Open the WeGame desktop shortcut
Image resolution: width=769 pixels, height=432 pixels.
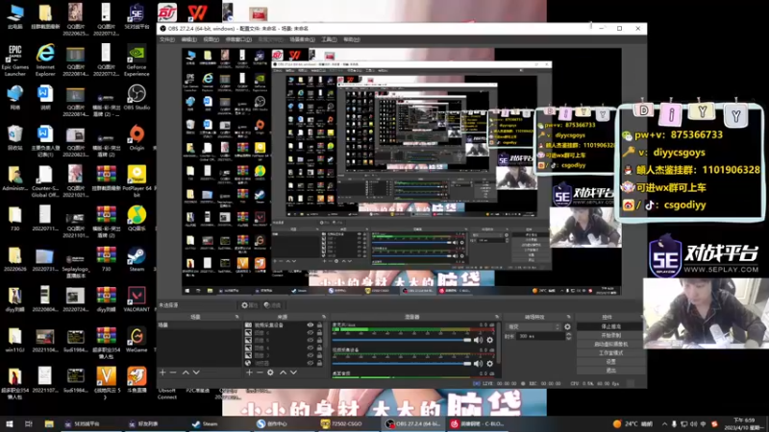pos(136,340)
